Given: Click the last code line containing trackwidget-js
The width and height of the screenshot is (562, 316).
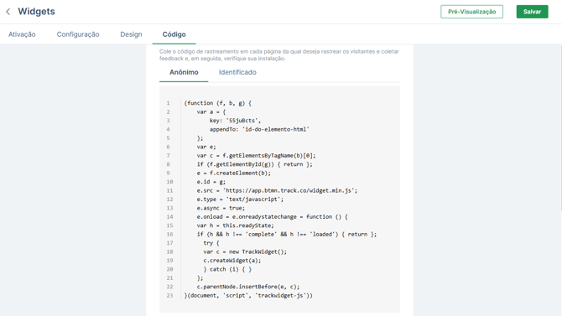Looking at the screenshot, I should [248, 296].
